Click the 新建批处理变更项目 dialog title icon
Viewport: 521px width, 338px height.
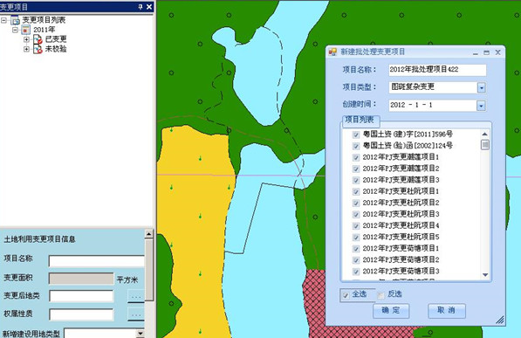click(x=332, y=52)
